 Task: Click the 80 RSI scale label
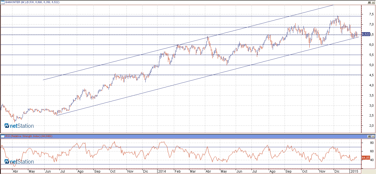click(x=371, y=143)
